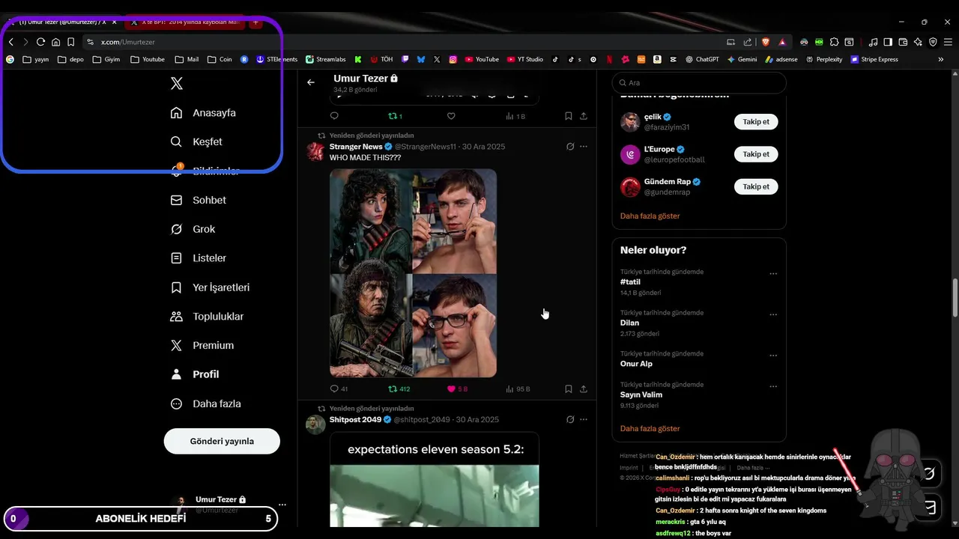Viewport: 959px width, 539px height.
Task: Open the Netflix bookmark icon
Action: tap(608, 59)
